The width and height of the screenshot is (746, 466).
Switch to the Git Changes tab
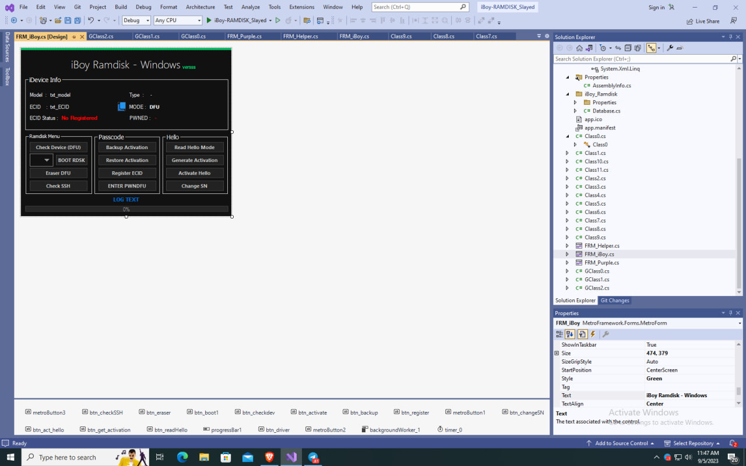[615, 301]
